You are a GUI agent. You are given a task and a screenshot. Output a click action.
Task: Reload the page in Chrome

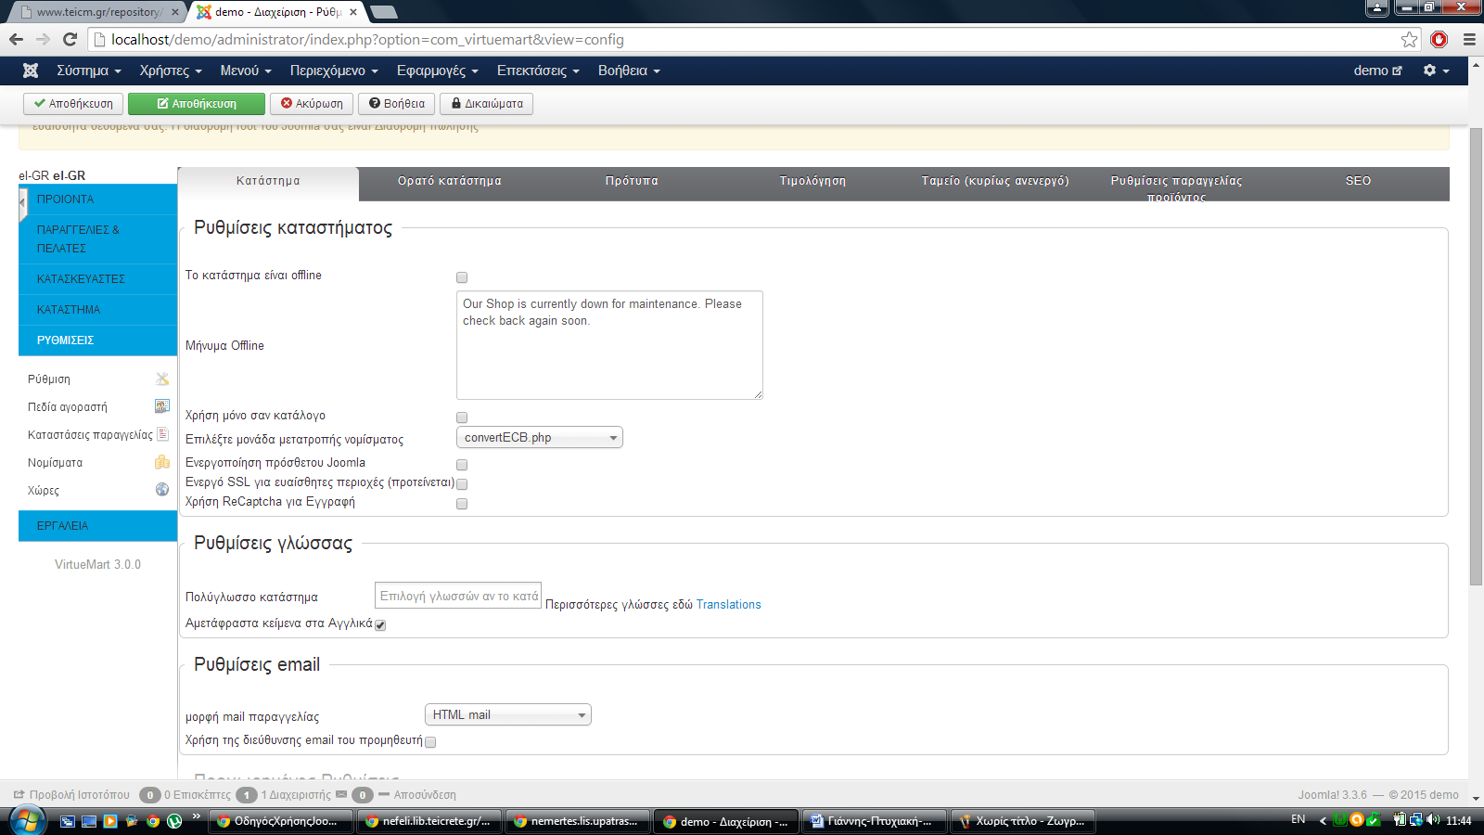pos(70,39)
